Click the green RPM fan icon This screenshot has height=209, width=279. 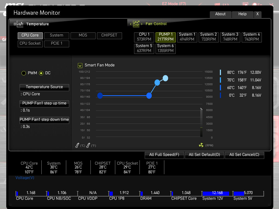(x=201, y=145)
